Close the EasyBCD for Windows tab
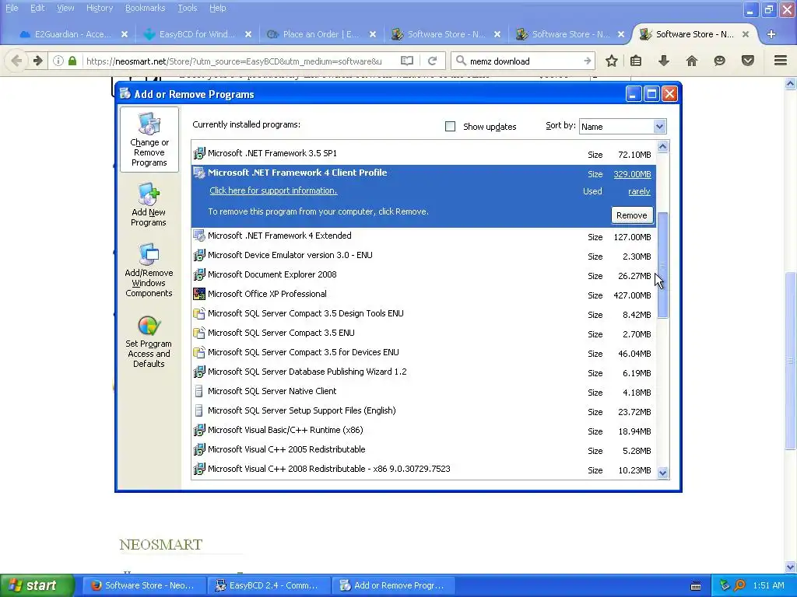Screen dimensions: 797x597 pos(248,34)
